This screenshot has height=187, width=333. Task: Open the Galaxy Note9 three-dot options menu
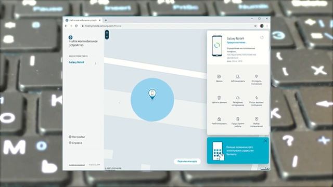tap(96, 63)
